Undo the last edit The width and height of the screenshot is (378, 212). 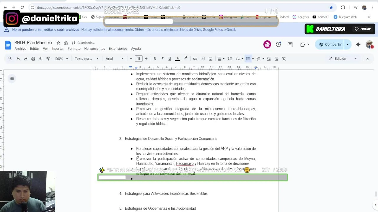(18, 59)
